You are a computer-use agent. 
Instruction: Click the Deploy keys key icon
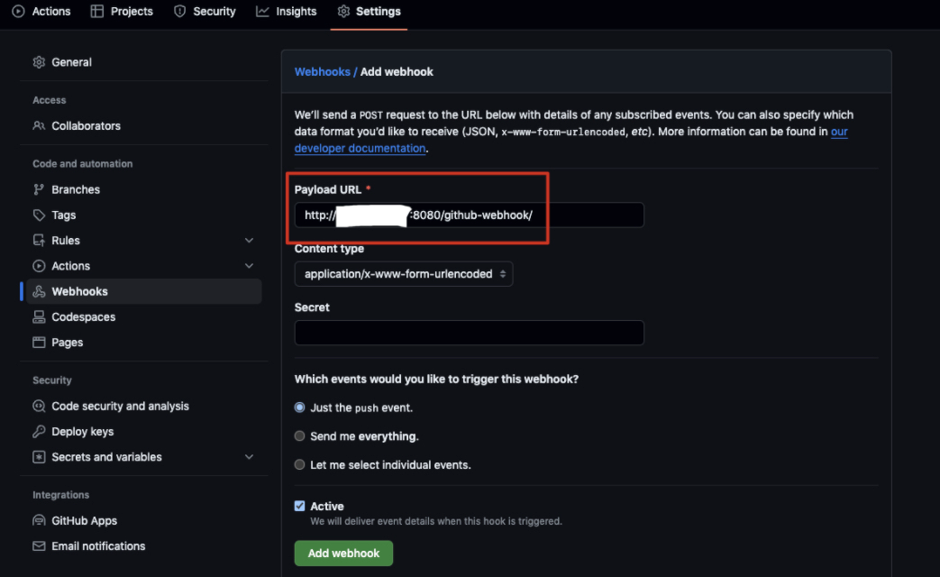(x=39, y=432)
